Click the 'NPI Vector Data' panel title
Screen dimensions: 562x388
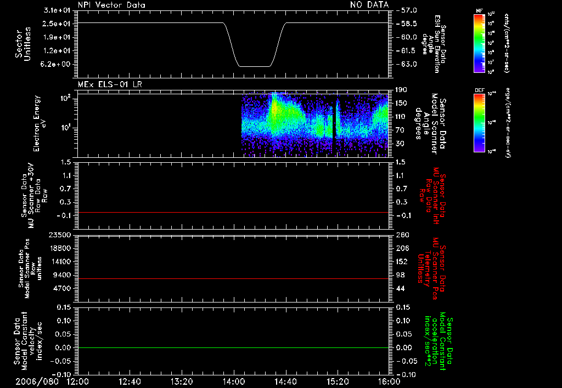point(111,5)
